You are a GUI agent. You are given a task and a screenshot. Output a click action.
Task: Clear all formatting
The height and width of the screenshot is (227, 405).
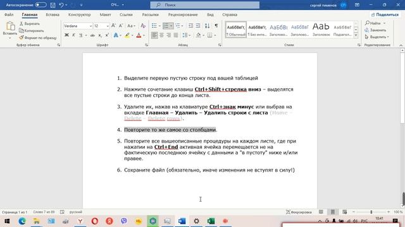pyautogui.click(x=143, y=26)
